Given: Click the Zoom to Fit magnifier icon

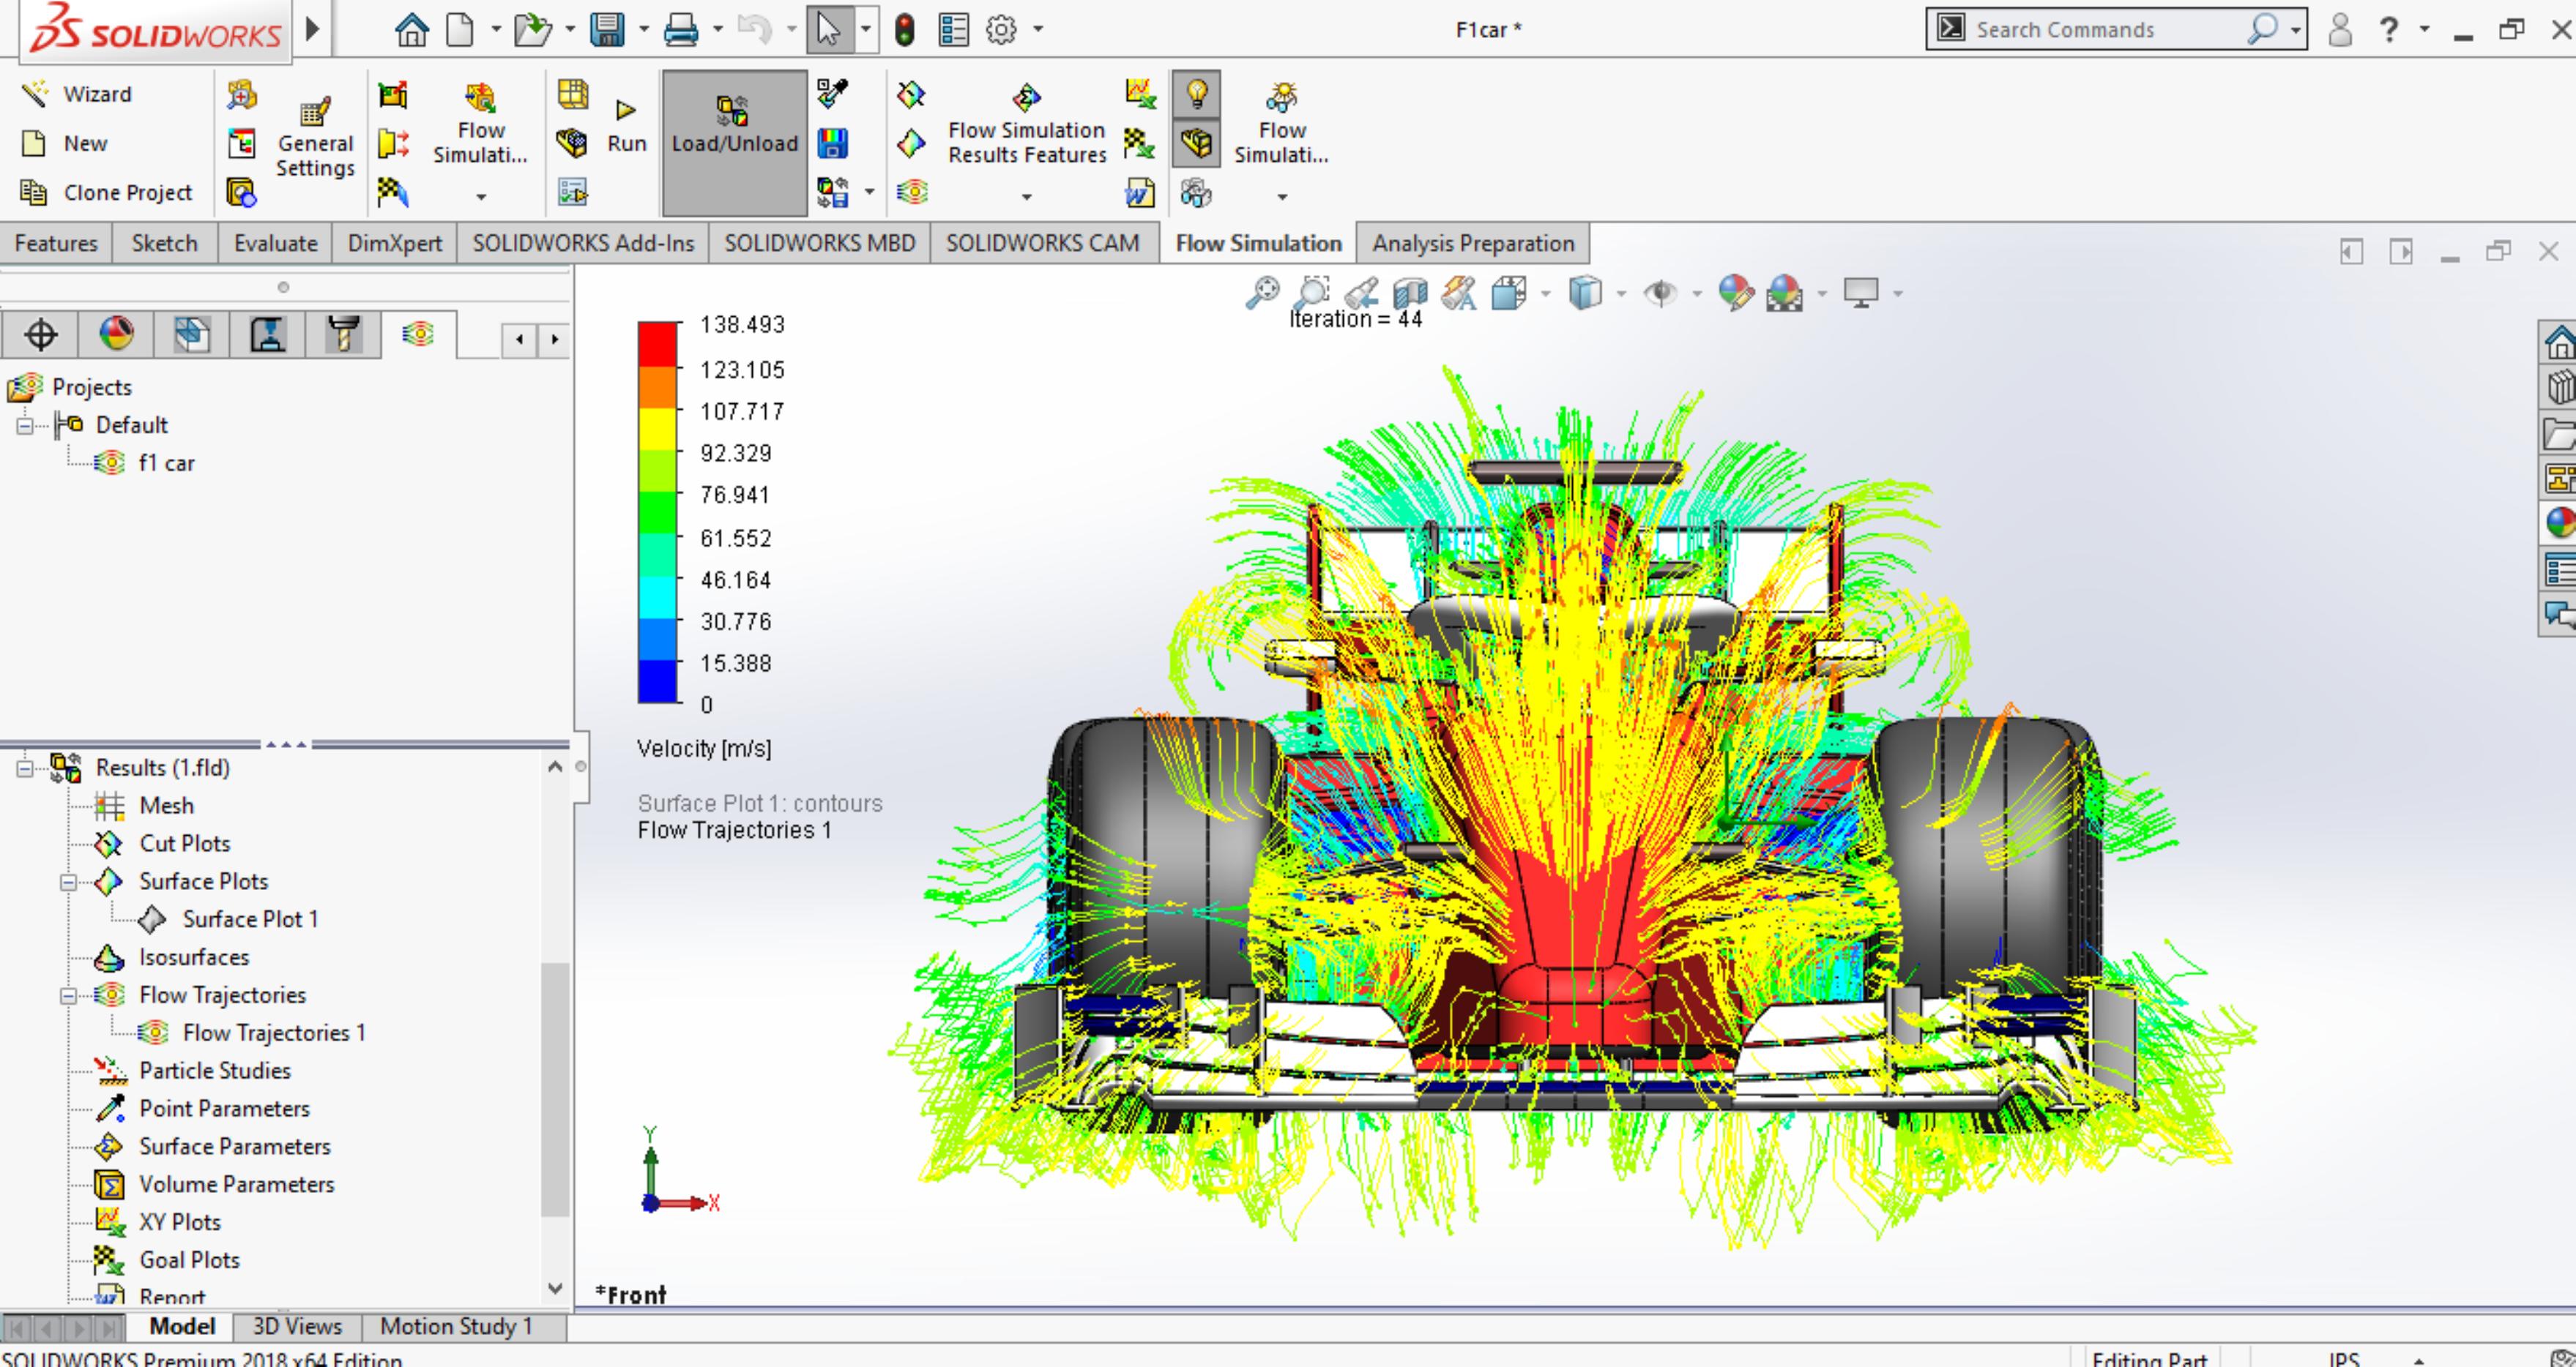Looking at the screenshot, I should 1262,293.
